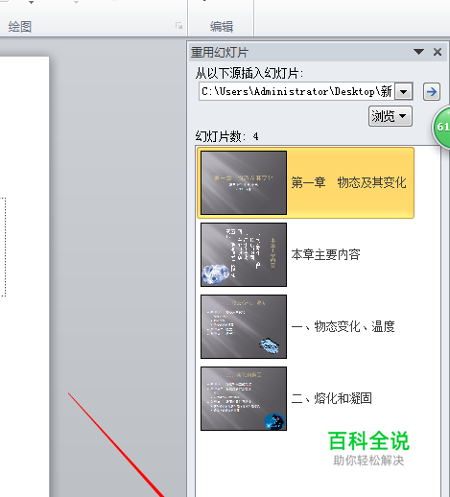Click the 绘图 ribbon group label

pos(20,27)
